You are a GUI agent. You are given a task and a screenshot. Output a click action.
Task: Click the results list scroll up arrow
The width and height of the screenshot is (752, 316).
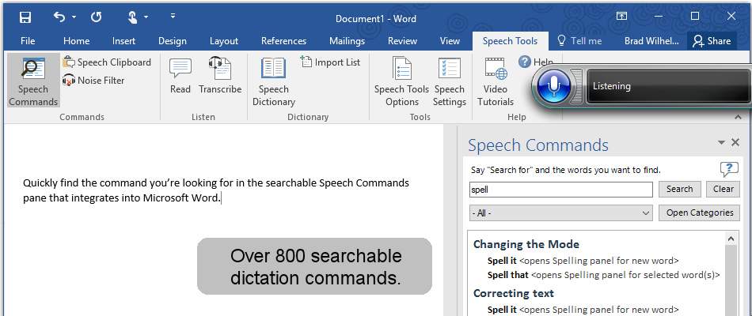tap(731, 239)
